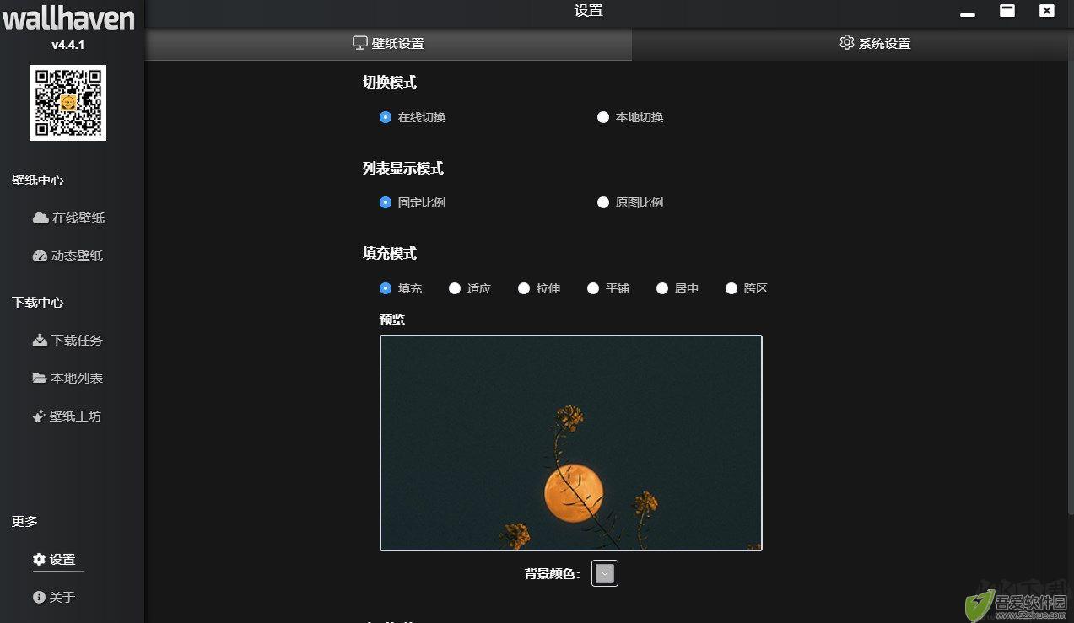Image resolution: width=1074 pixels, height=623 pixels.
Task: Click the monitor icon on 壁纸设置 tab
Action: click(360, 43)
